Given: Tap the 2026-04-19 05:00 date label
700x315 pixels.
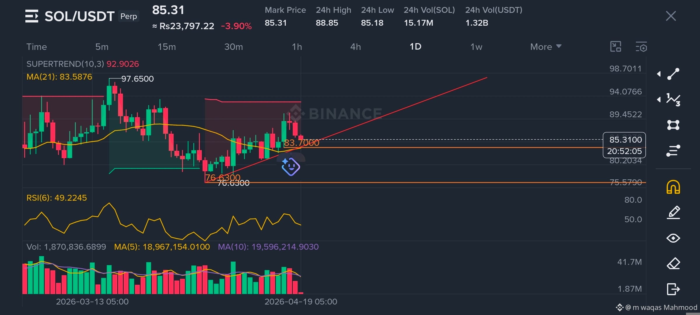Looking at the screenshot, I should [x=301, y=302].
